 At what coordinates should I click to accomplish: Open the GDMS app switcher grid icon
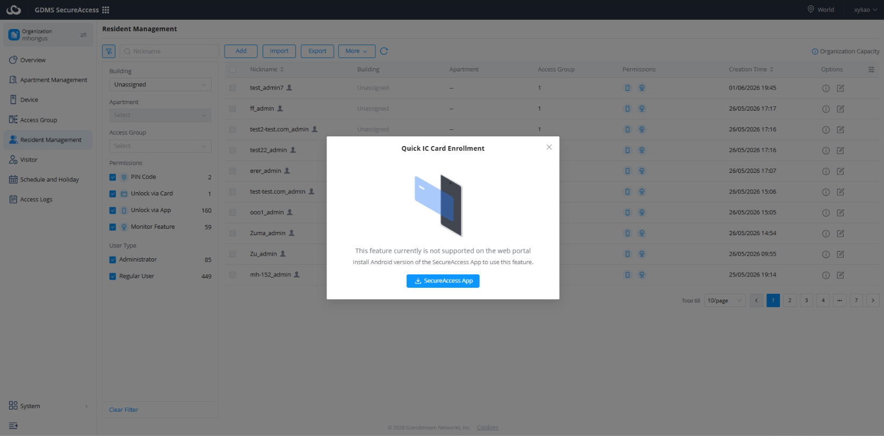[106, 10]
